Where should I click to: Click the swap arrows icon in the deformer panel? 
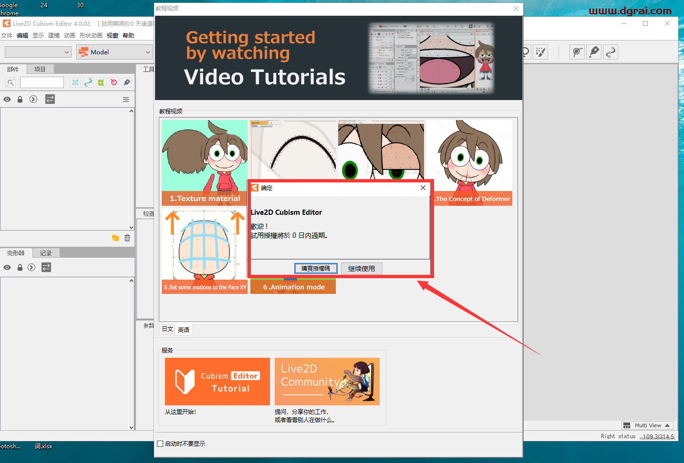point(46,267)
